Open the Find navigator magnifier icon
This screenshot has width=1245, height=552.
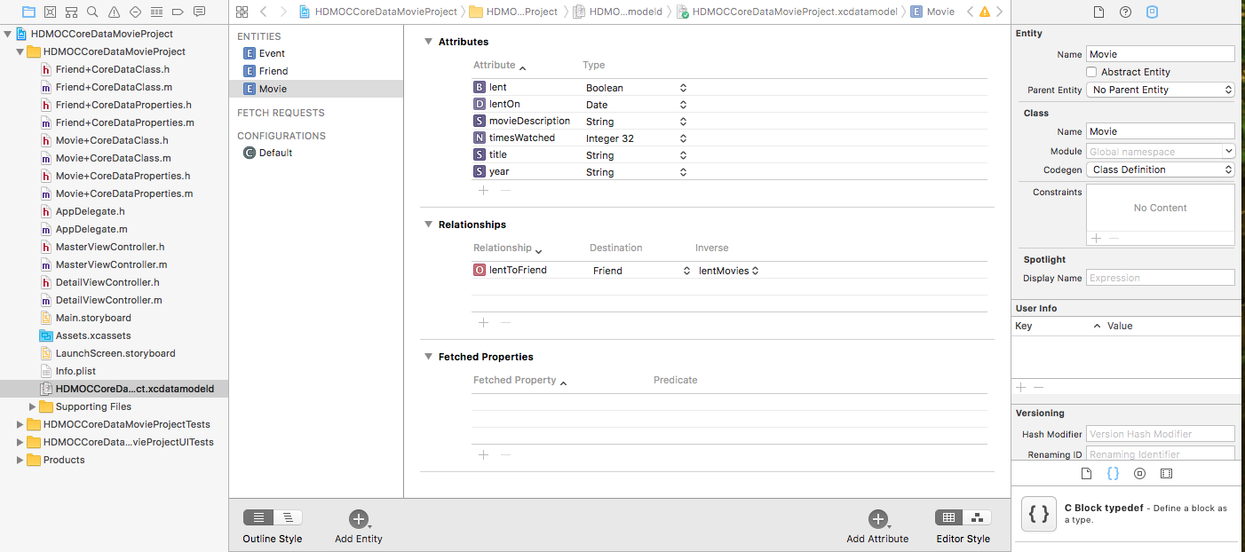point(92,12)
